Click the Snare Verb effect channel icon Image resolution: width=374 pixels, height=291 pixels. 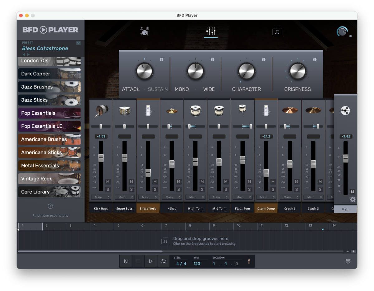pos(148,110)
